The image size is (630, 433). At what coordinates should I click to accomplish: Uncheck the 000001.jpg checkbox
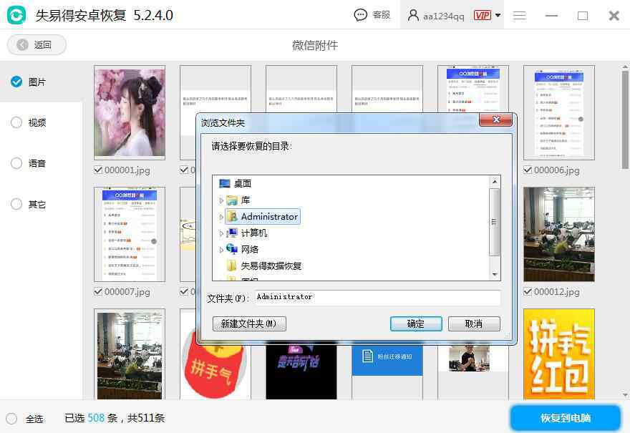point(98,170)
